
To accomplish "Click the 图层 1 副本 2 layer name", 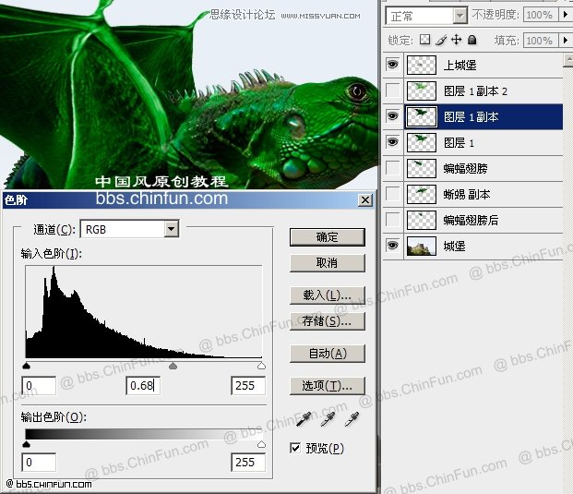I will point(475,91).
